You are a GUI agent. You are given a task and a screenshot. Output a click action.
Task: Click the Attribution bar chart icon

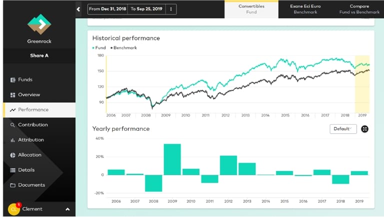coord(13,140)
